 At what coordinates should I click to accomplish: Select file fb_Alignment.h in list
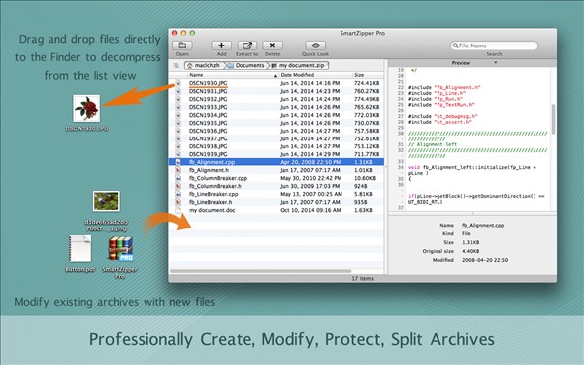tap(209, 170)
